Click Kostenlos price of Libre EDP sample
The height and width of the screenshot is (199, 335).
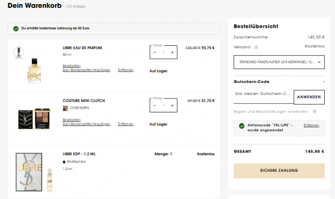206,154
